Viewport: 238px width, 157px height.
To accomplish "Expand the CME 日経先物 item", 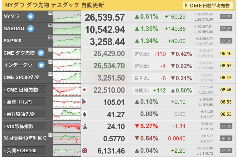I will 24,90.
